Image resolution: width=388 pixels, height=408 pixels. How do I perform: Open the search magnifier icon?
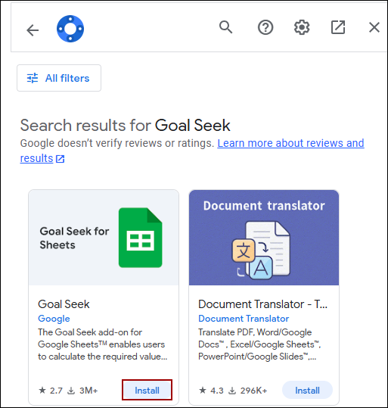(225, 27)
